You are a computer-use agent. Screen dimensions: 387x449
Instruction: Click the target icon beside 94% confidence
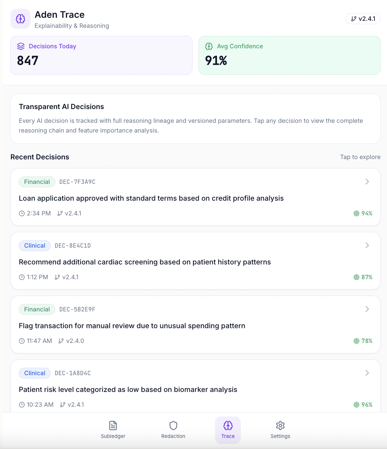click(356, 213)
